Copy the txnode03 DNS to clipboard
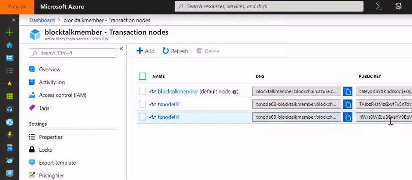The image size is (412, 180). pyautogui.click(x=348, y=117)
